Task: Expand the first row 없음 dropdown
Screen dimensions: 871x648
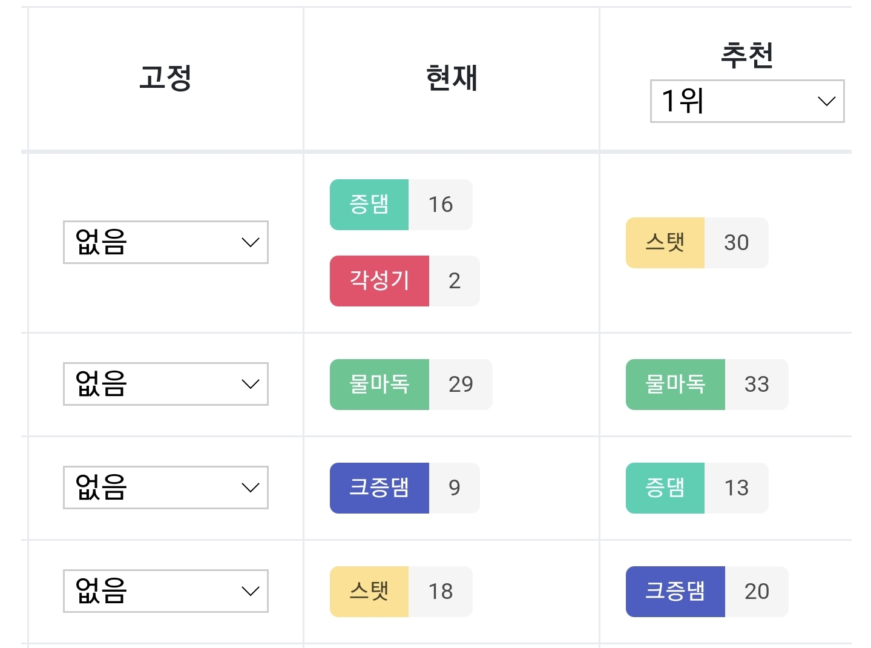Action: [x=165, y=242]
